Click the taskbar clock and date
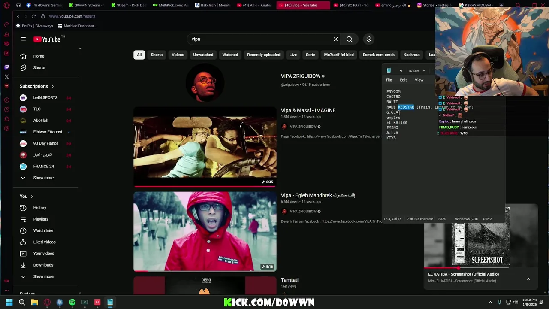The height and width of the screenshot is (309, 549). click(529, 302)
